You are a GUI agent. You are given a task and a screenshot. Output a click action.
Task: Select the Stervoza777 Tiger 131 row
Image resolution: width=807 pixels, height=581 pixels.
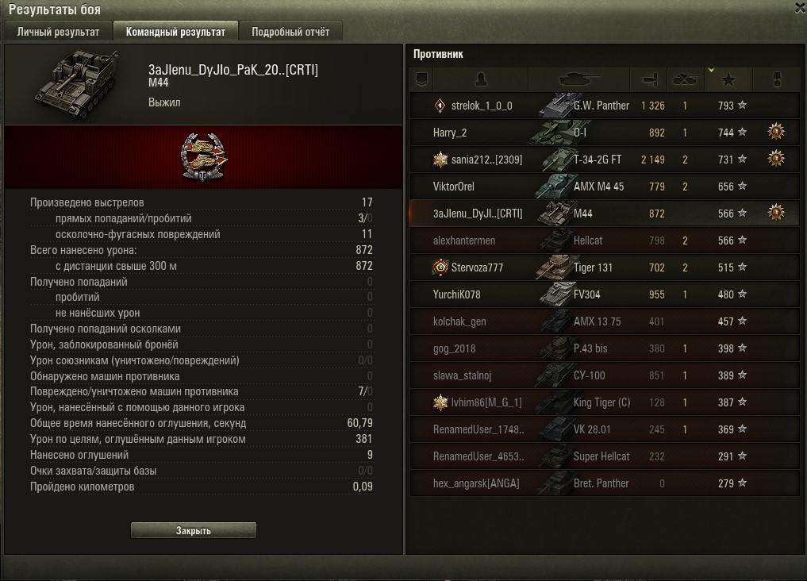(x=605, y=267)
